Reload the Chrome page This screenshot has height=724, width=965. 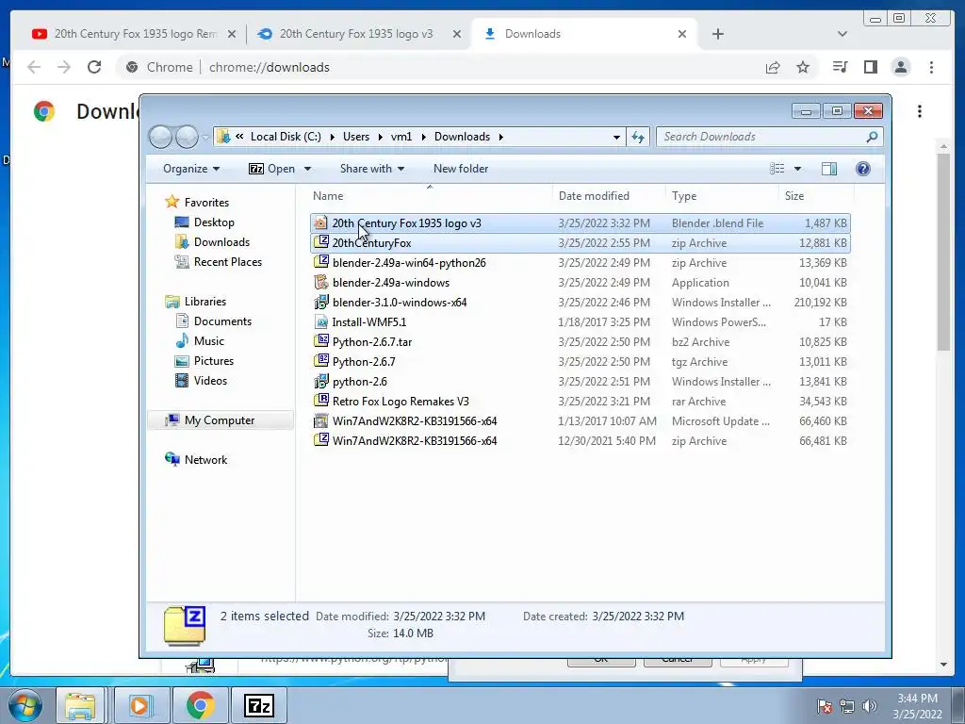pyautogui.click(x=94, y=67)
